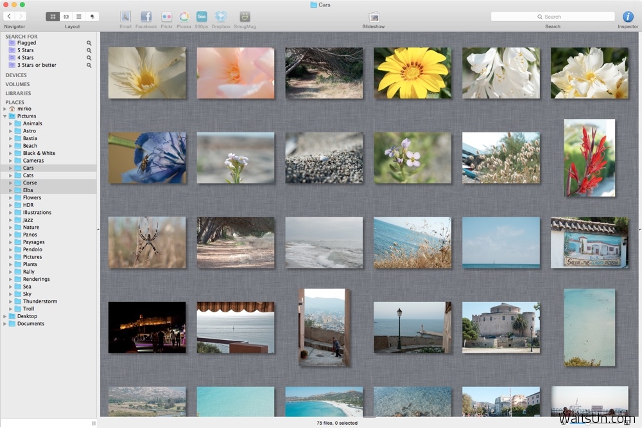The image size is (642, 428).
Task: Open the Inspector panel
Action: coord(627,17)
